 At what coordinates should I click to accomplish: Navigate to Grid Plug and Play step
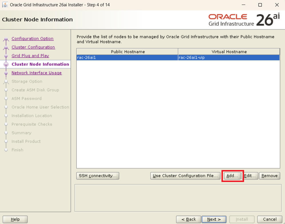click(30, 56)
